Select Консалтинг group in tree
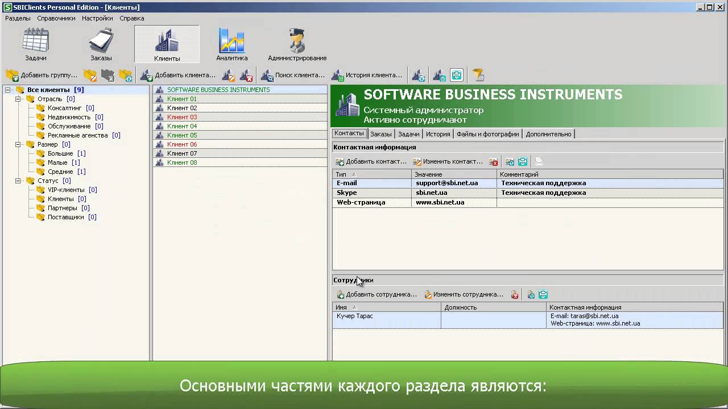The image size is (728, 409). click(64, 108)
